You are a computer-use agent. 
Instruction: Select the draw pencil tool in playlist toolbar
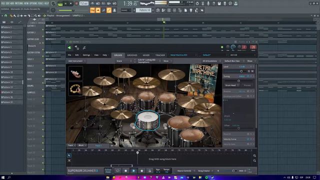11,15
